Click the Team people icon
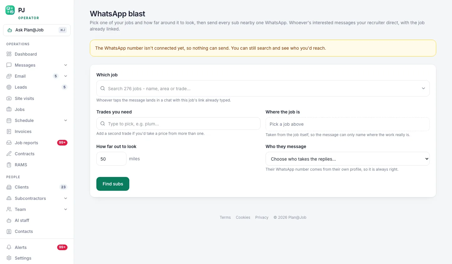 click(x=9, y=209)
